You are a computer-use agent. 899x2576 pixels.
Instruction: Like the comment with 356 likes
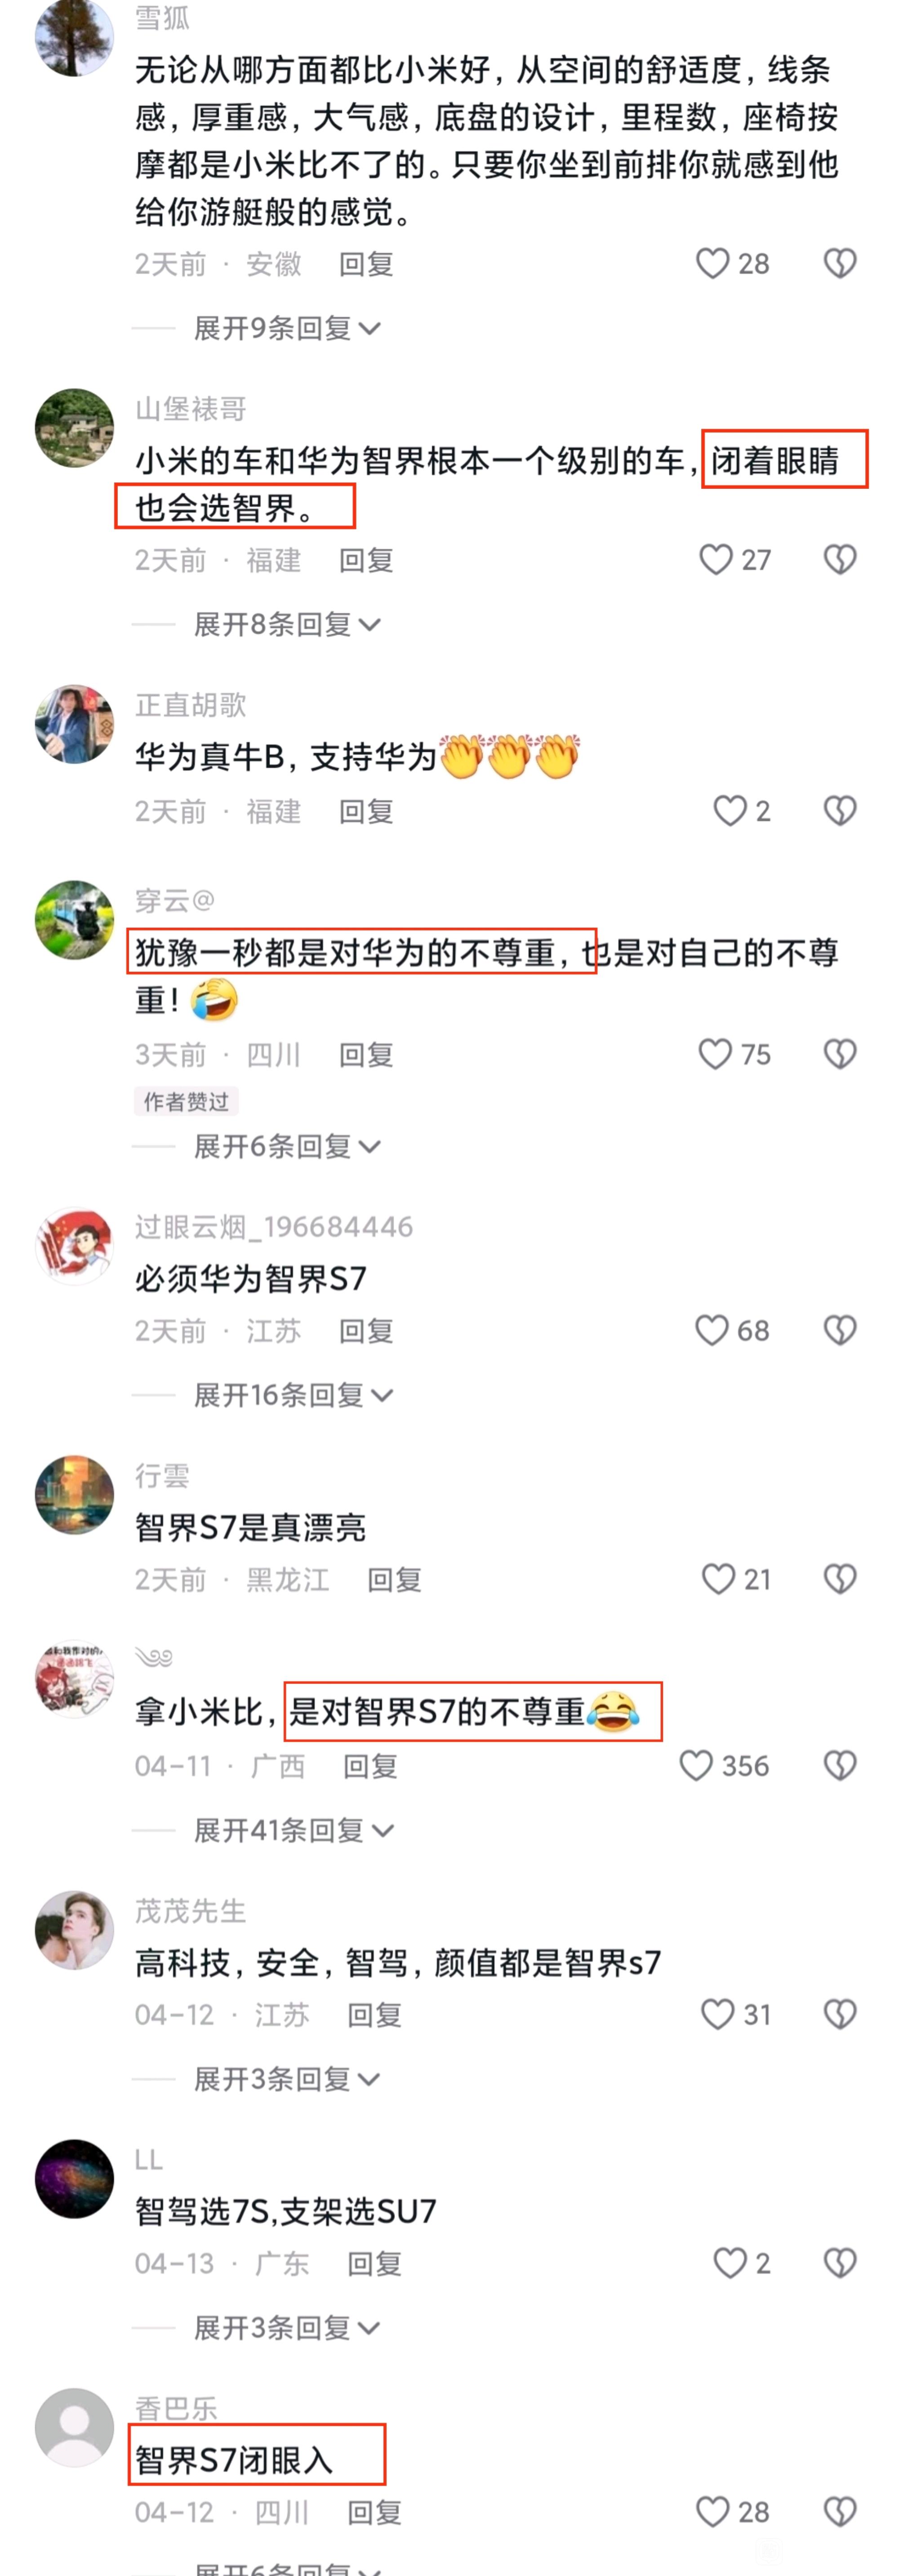click(696, 1766)
